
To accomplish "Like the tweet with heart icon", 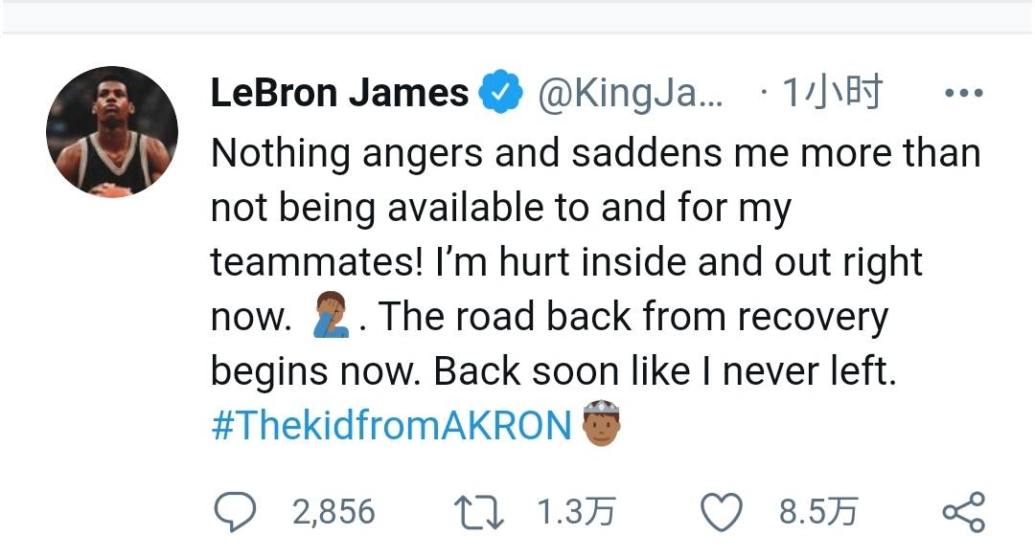I will click(x=721, y=512).
